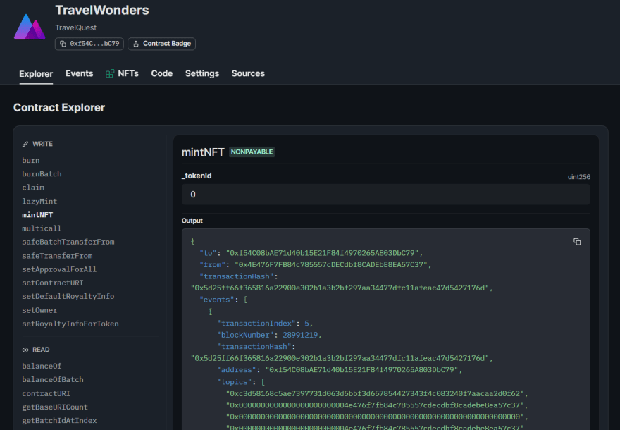The image size is (620, 430).
Task: Open the contractURI read function
Action: (46, 393)
